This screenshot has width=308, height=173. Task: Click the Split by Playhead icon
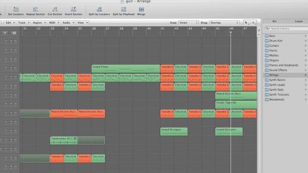(124, 9)
